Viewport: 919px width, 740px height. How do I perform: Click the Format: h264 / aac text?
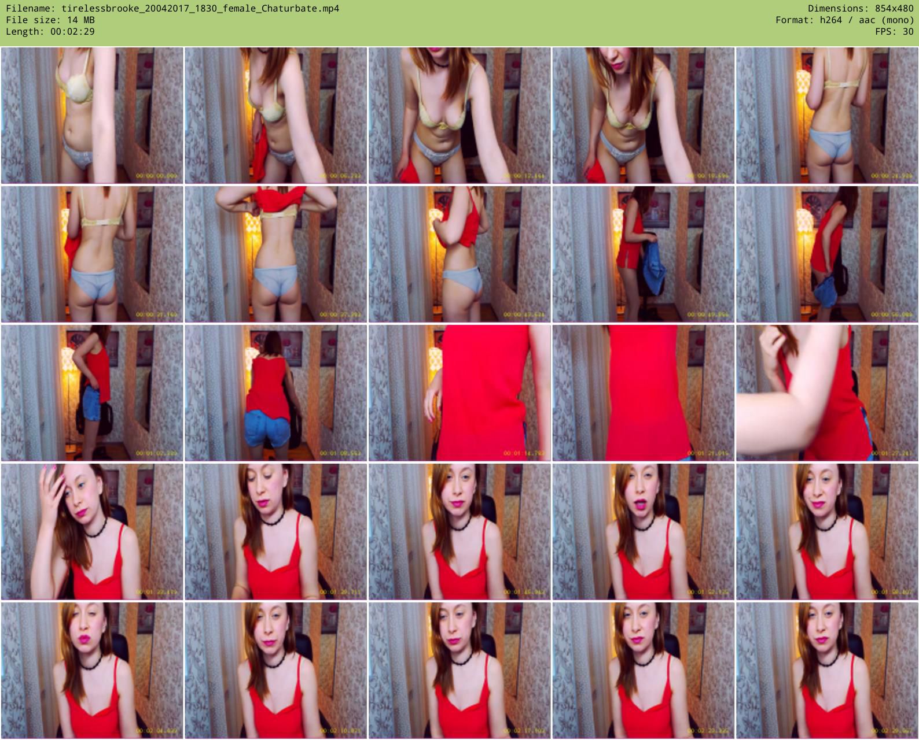pyautogui.click(x=844, y=20)
